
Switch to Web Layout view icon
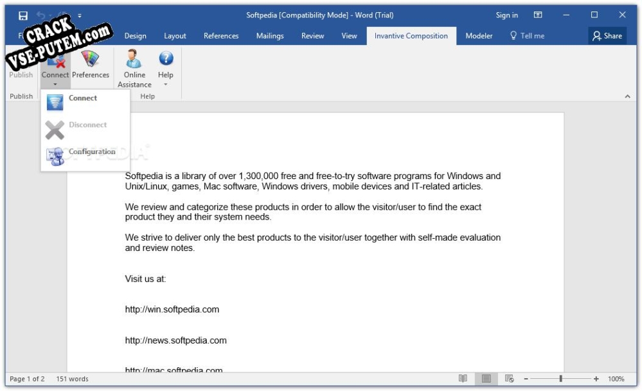click(x=509, y=378)
